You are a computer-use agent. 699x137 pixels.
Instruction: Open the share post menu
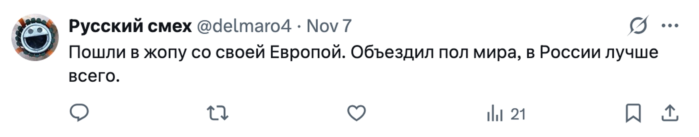670,113
